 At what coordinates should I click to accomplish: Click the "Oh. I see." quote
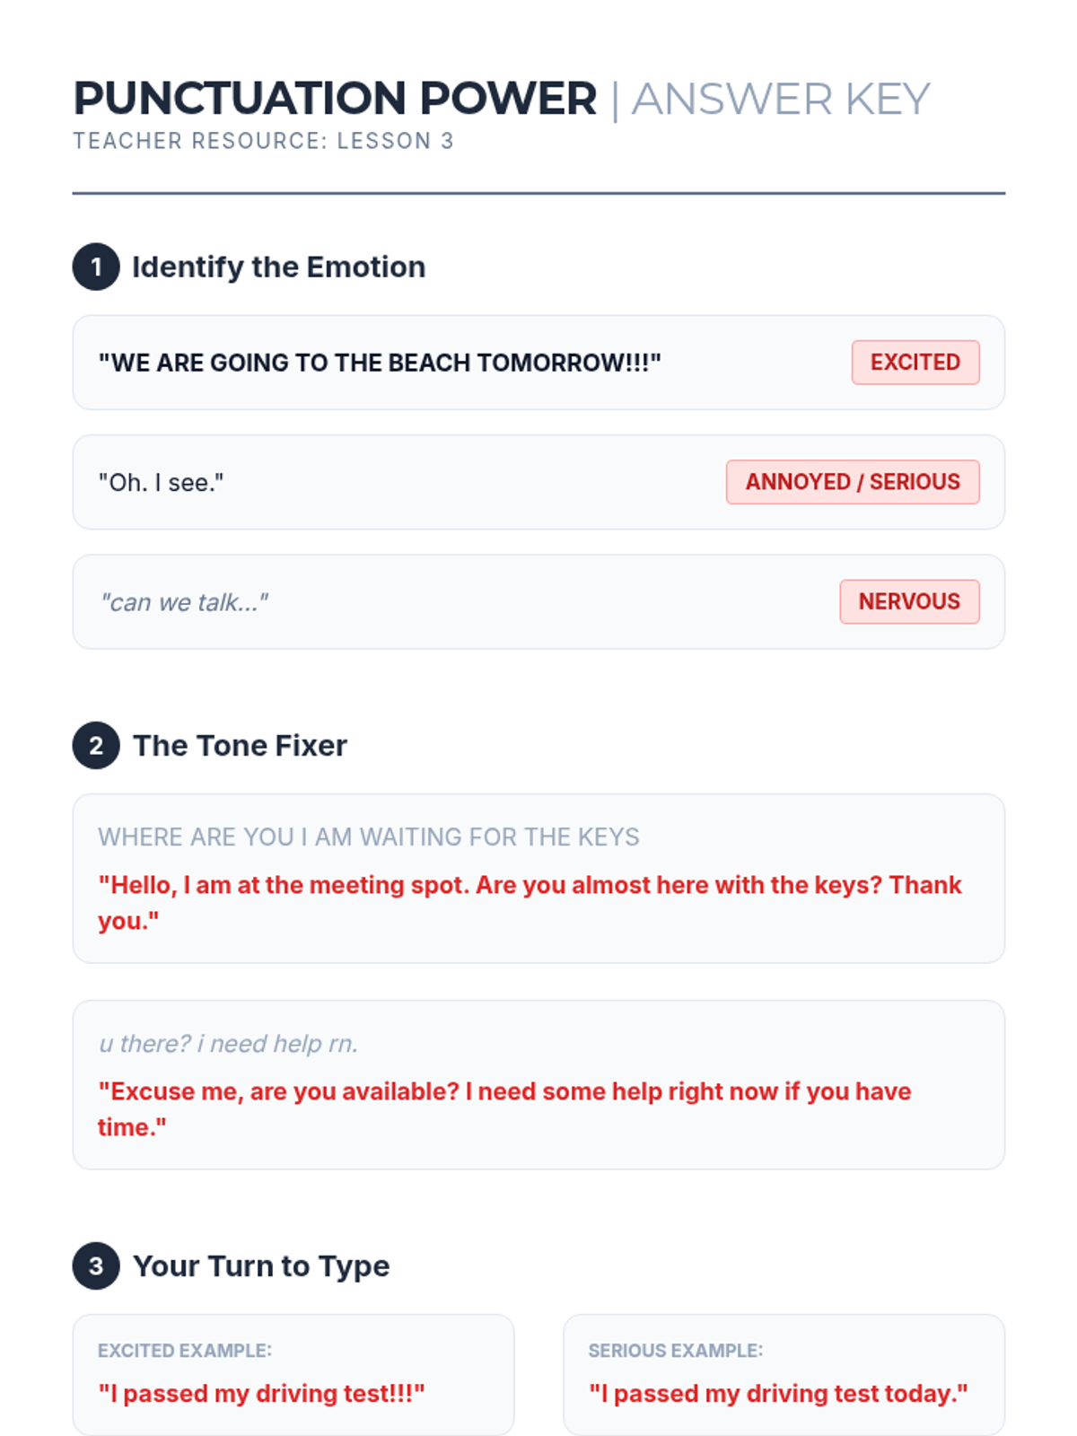pyautogui.click(x=161, y=483)
